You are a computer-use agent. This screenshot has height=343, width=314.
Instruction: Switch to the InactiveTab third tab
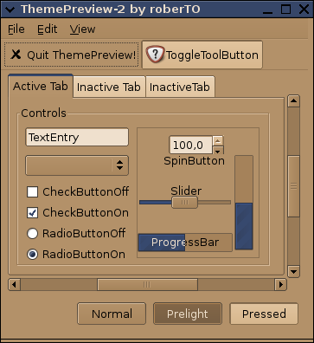click(x=180, y=87)
